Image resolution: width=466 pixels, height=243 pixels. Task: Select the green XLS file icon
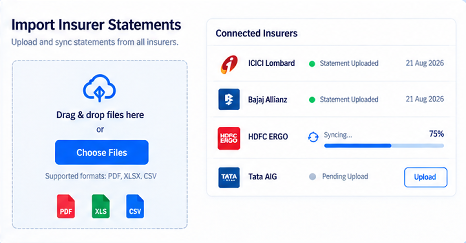coord(100,206)
